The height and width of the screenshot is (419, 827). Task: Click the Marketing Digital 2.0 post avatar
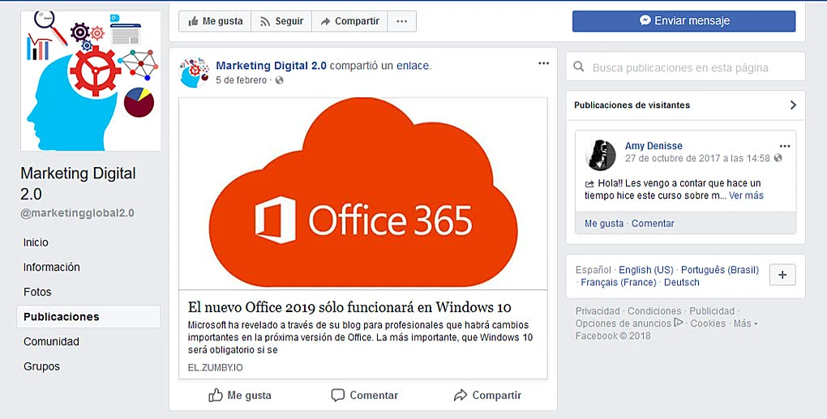pos(193,72)
